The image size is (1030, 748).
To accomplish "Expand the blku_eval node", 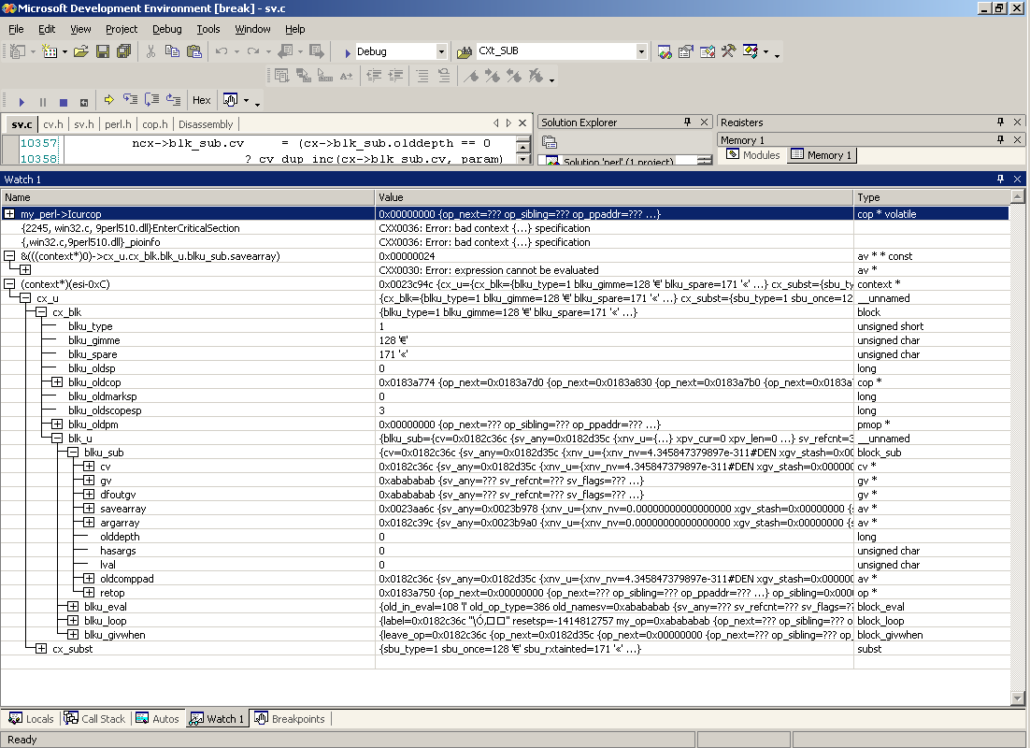I will point(73,607).
